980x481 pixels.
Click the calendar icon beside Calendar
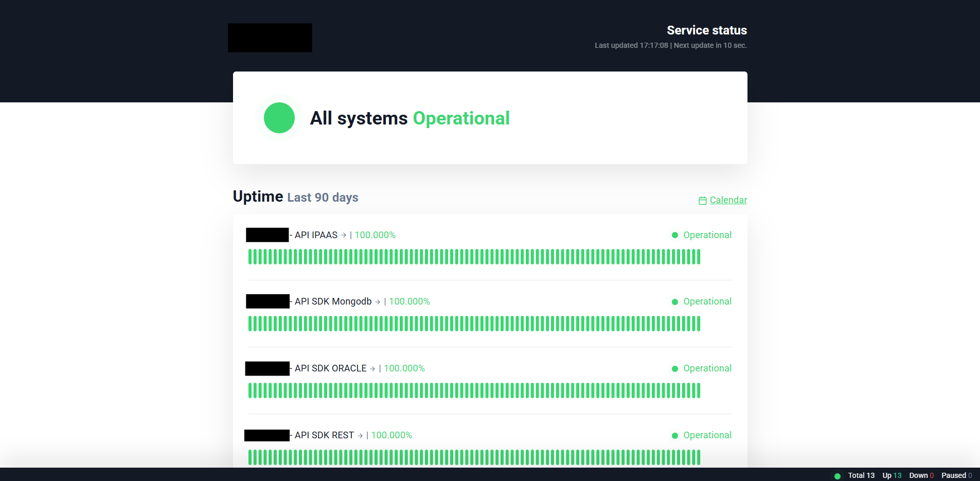(x=703, y=201)
